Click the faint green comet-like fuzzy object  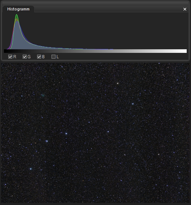[x=43, y=95]
